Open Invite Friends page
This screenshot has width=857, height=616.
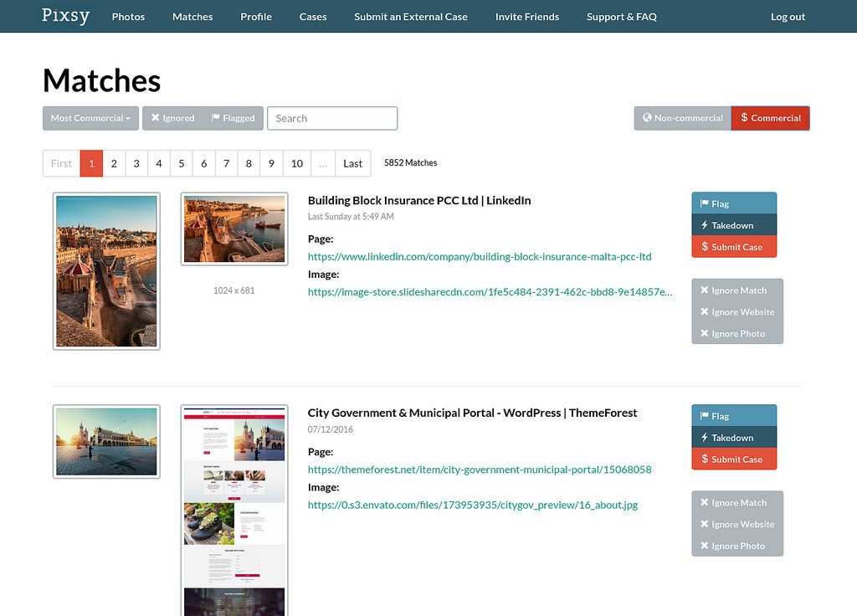coord(527,17)
